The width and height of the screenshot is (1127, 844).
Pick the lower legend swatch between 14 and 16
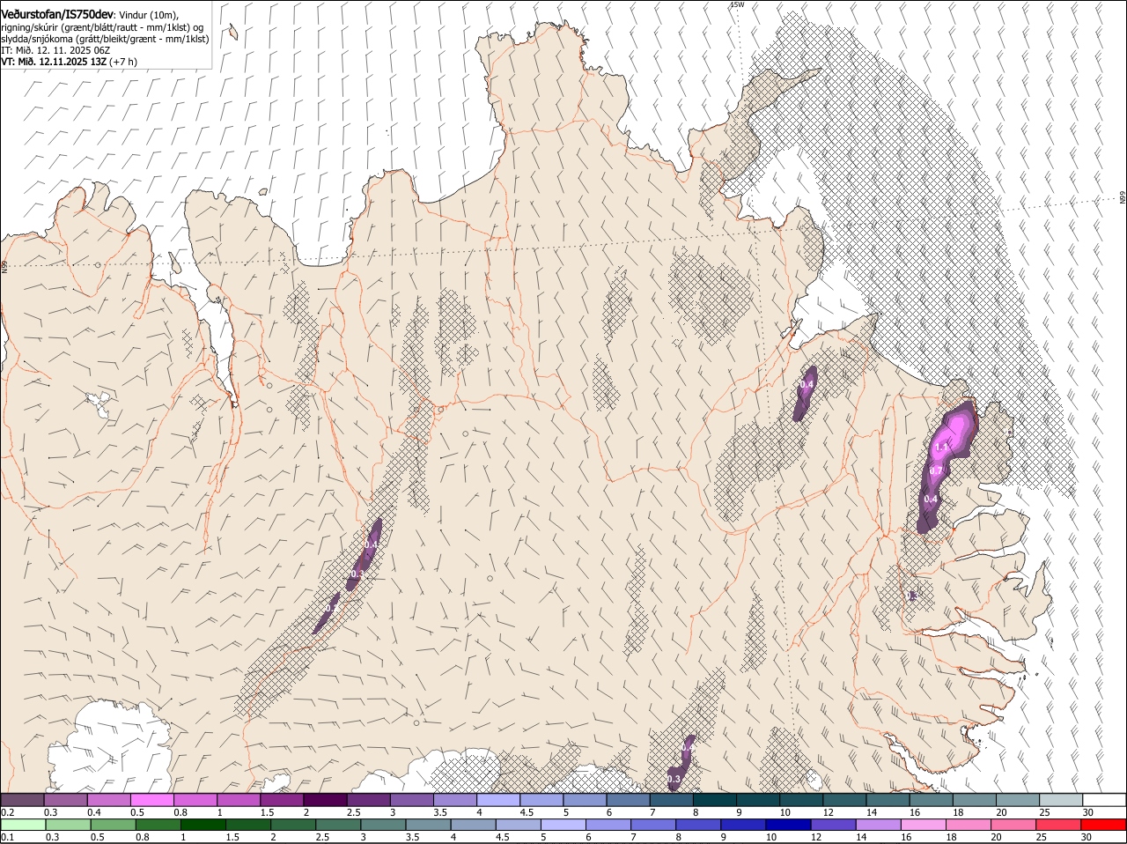click(x=879, y=825)
